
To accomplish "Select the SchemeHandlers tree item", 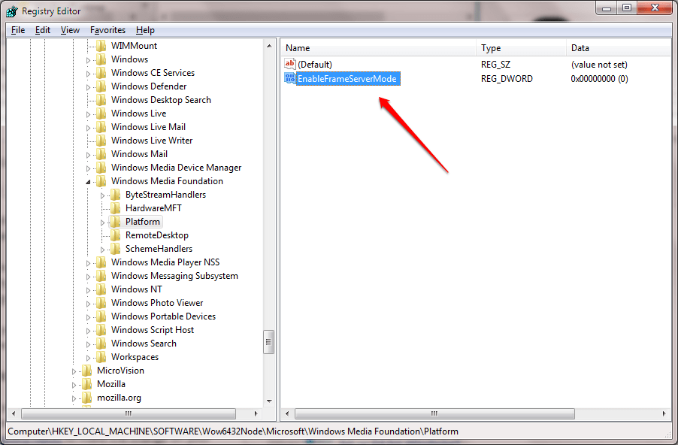I will [x=158, y=248].
